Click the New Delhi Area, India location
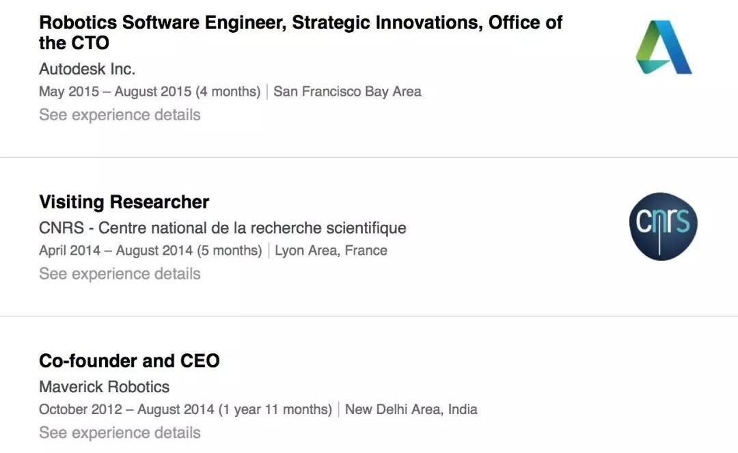 [x=411, y=410]
